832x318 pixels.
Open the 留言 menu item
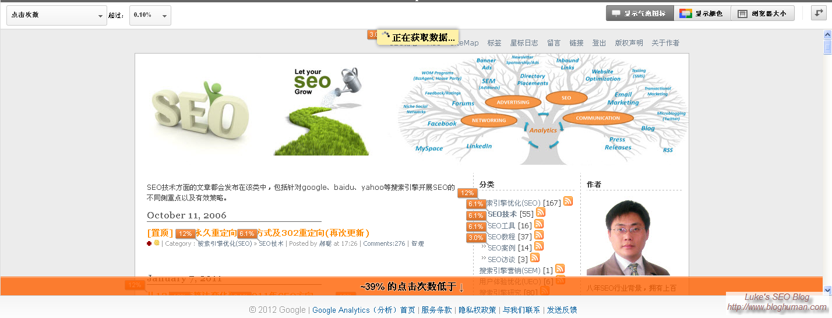point(554,43)
